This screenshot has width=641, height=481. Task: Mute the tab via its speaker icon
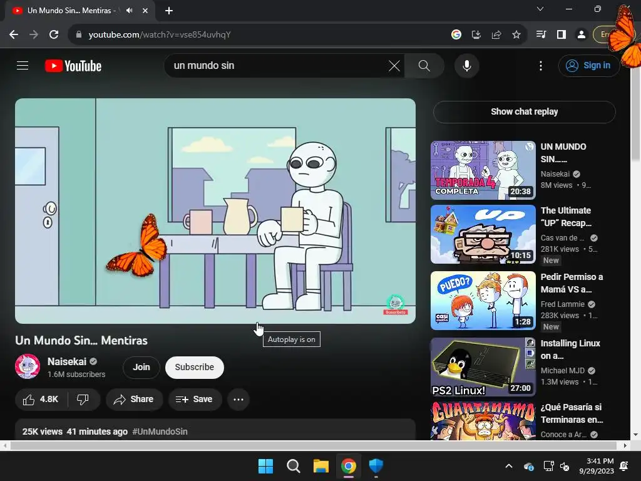point(129,11)
